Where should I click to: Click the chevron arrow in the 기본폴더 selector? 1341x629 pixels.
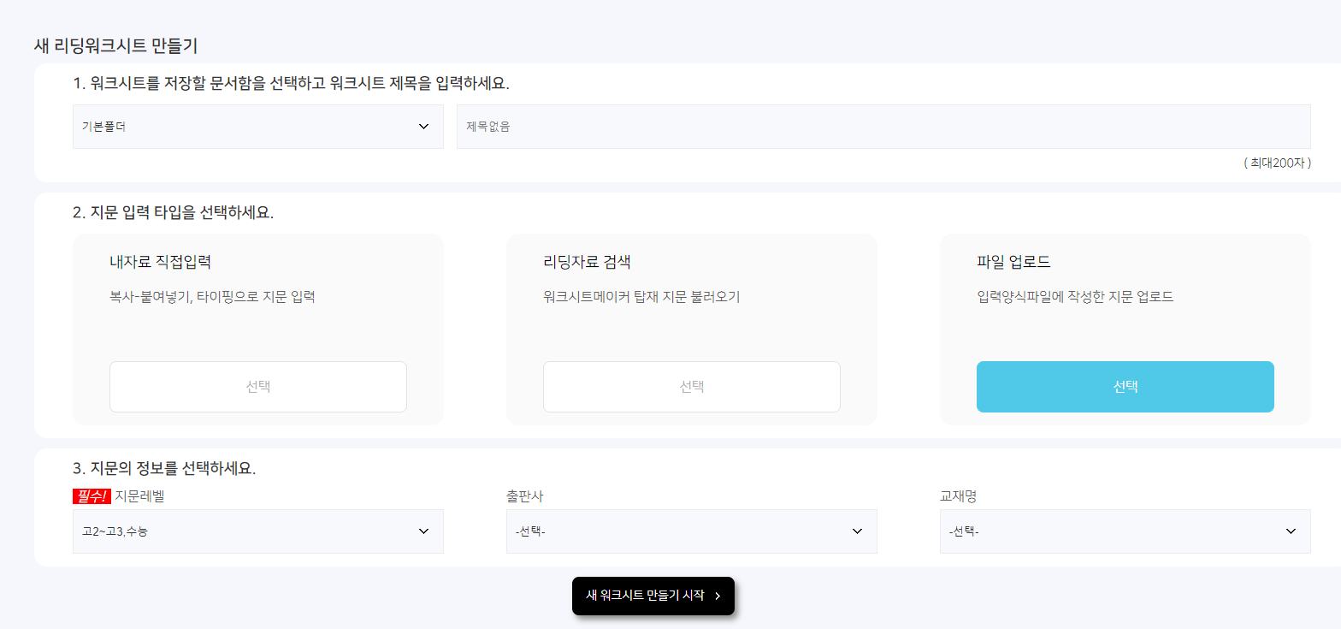point(423,127)
